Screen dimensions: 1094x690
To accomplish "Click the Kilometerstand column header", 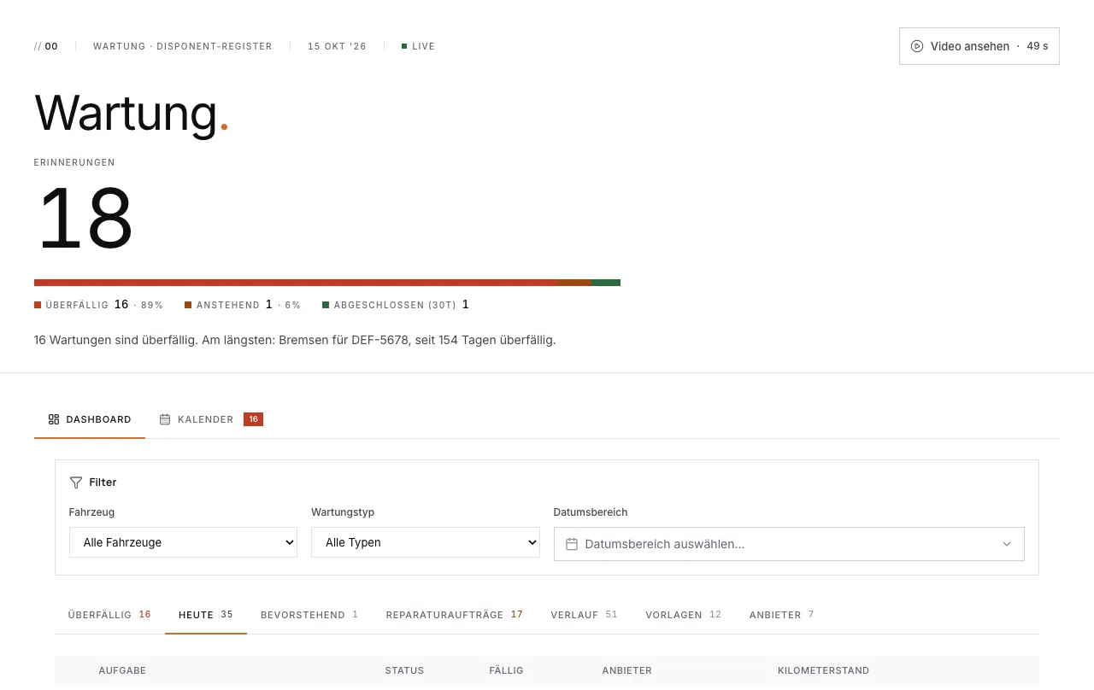I will (823, 670).
